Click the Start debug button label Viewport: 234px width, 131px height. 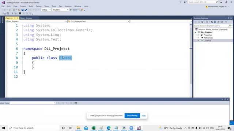[75, 10]
